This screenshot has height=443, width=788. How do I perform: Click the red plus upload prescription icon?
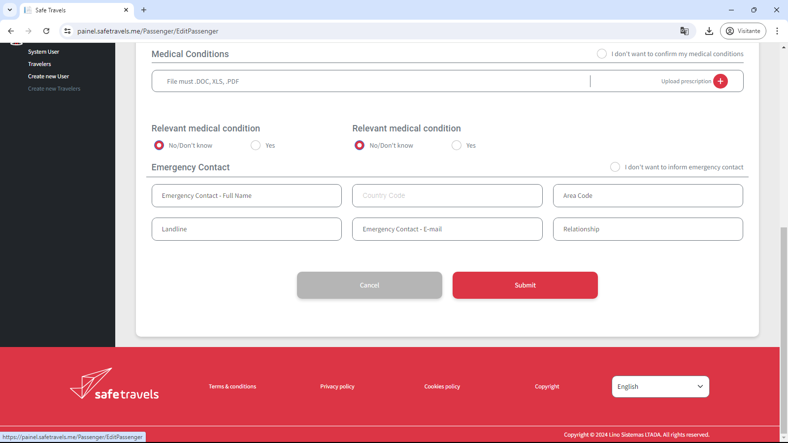pyautogui.click(x=720, y=81)
